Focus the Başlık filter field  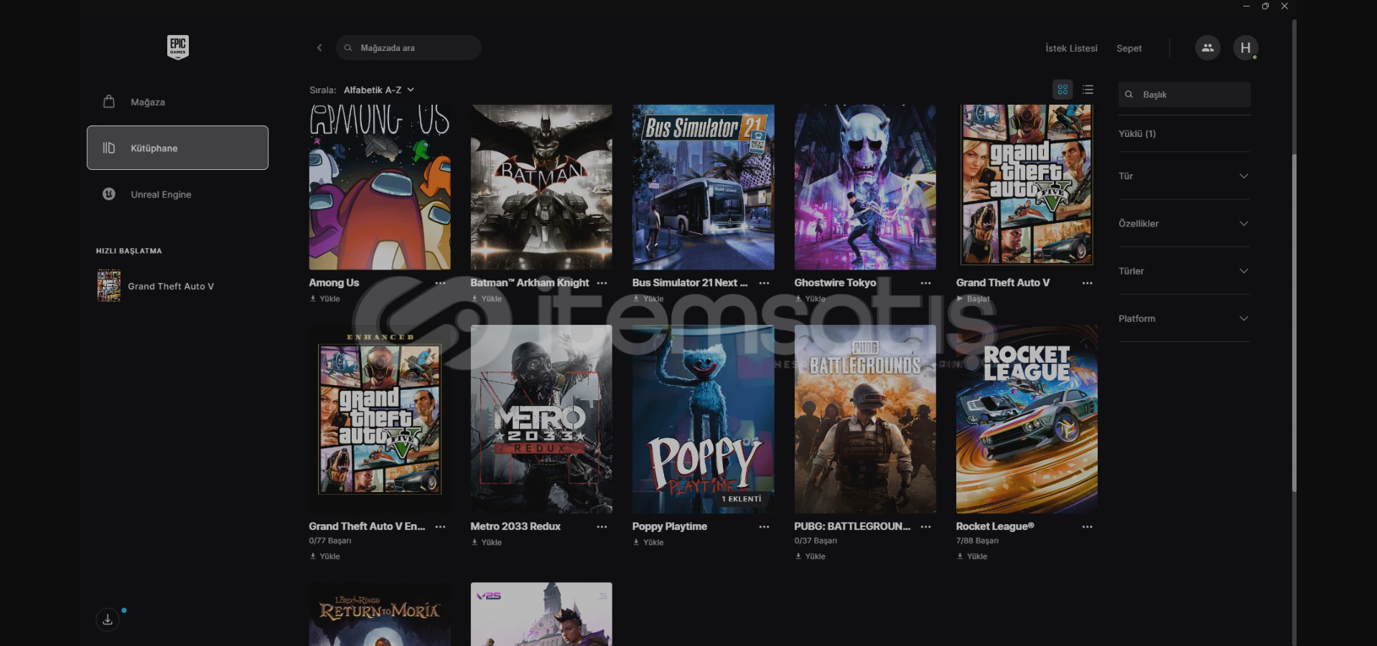pyautogui.click(x=1184, y=95)
